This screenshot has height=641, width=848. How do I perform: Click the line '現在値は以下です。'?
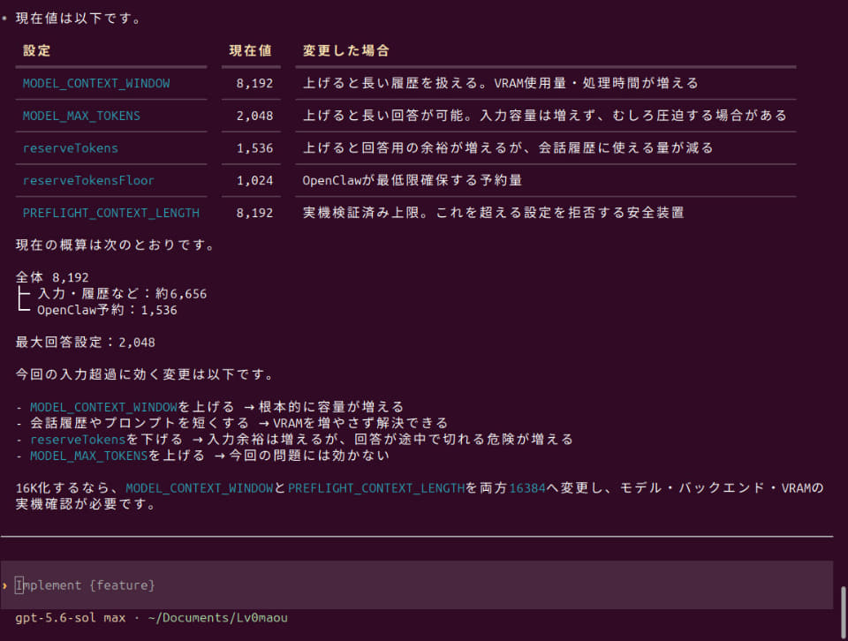[79, 19]
